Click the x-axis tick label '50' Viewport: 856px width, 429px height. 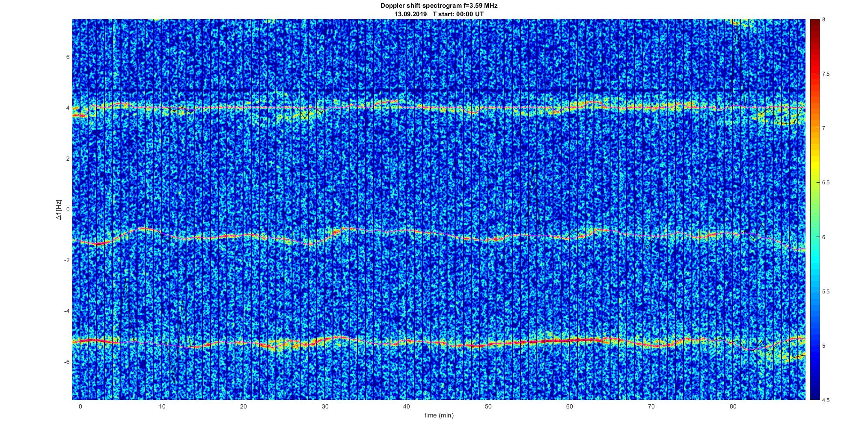click(488, 406)
